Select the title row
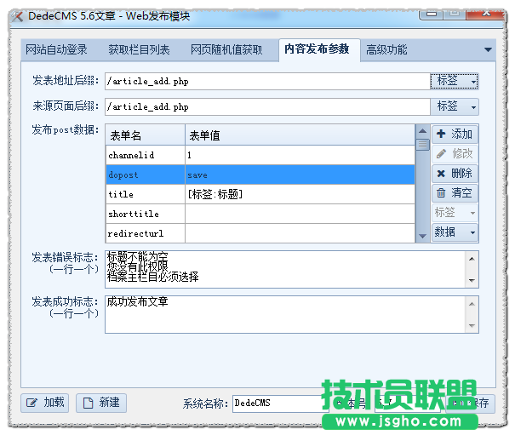The width and height of the screenshot is (515, 435). 260,194
